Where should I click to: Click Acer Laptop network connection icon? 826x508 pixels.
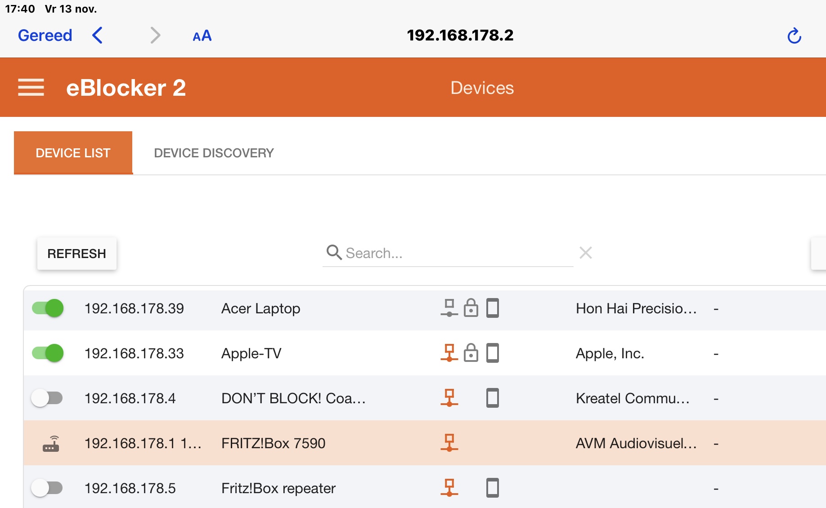pyautogui.click(x=449, y=308)
